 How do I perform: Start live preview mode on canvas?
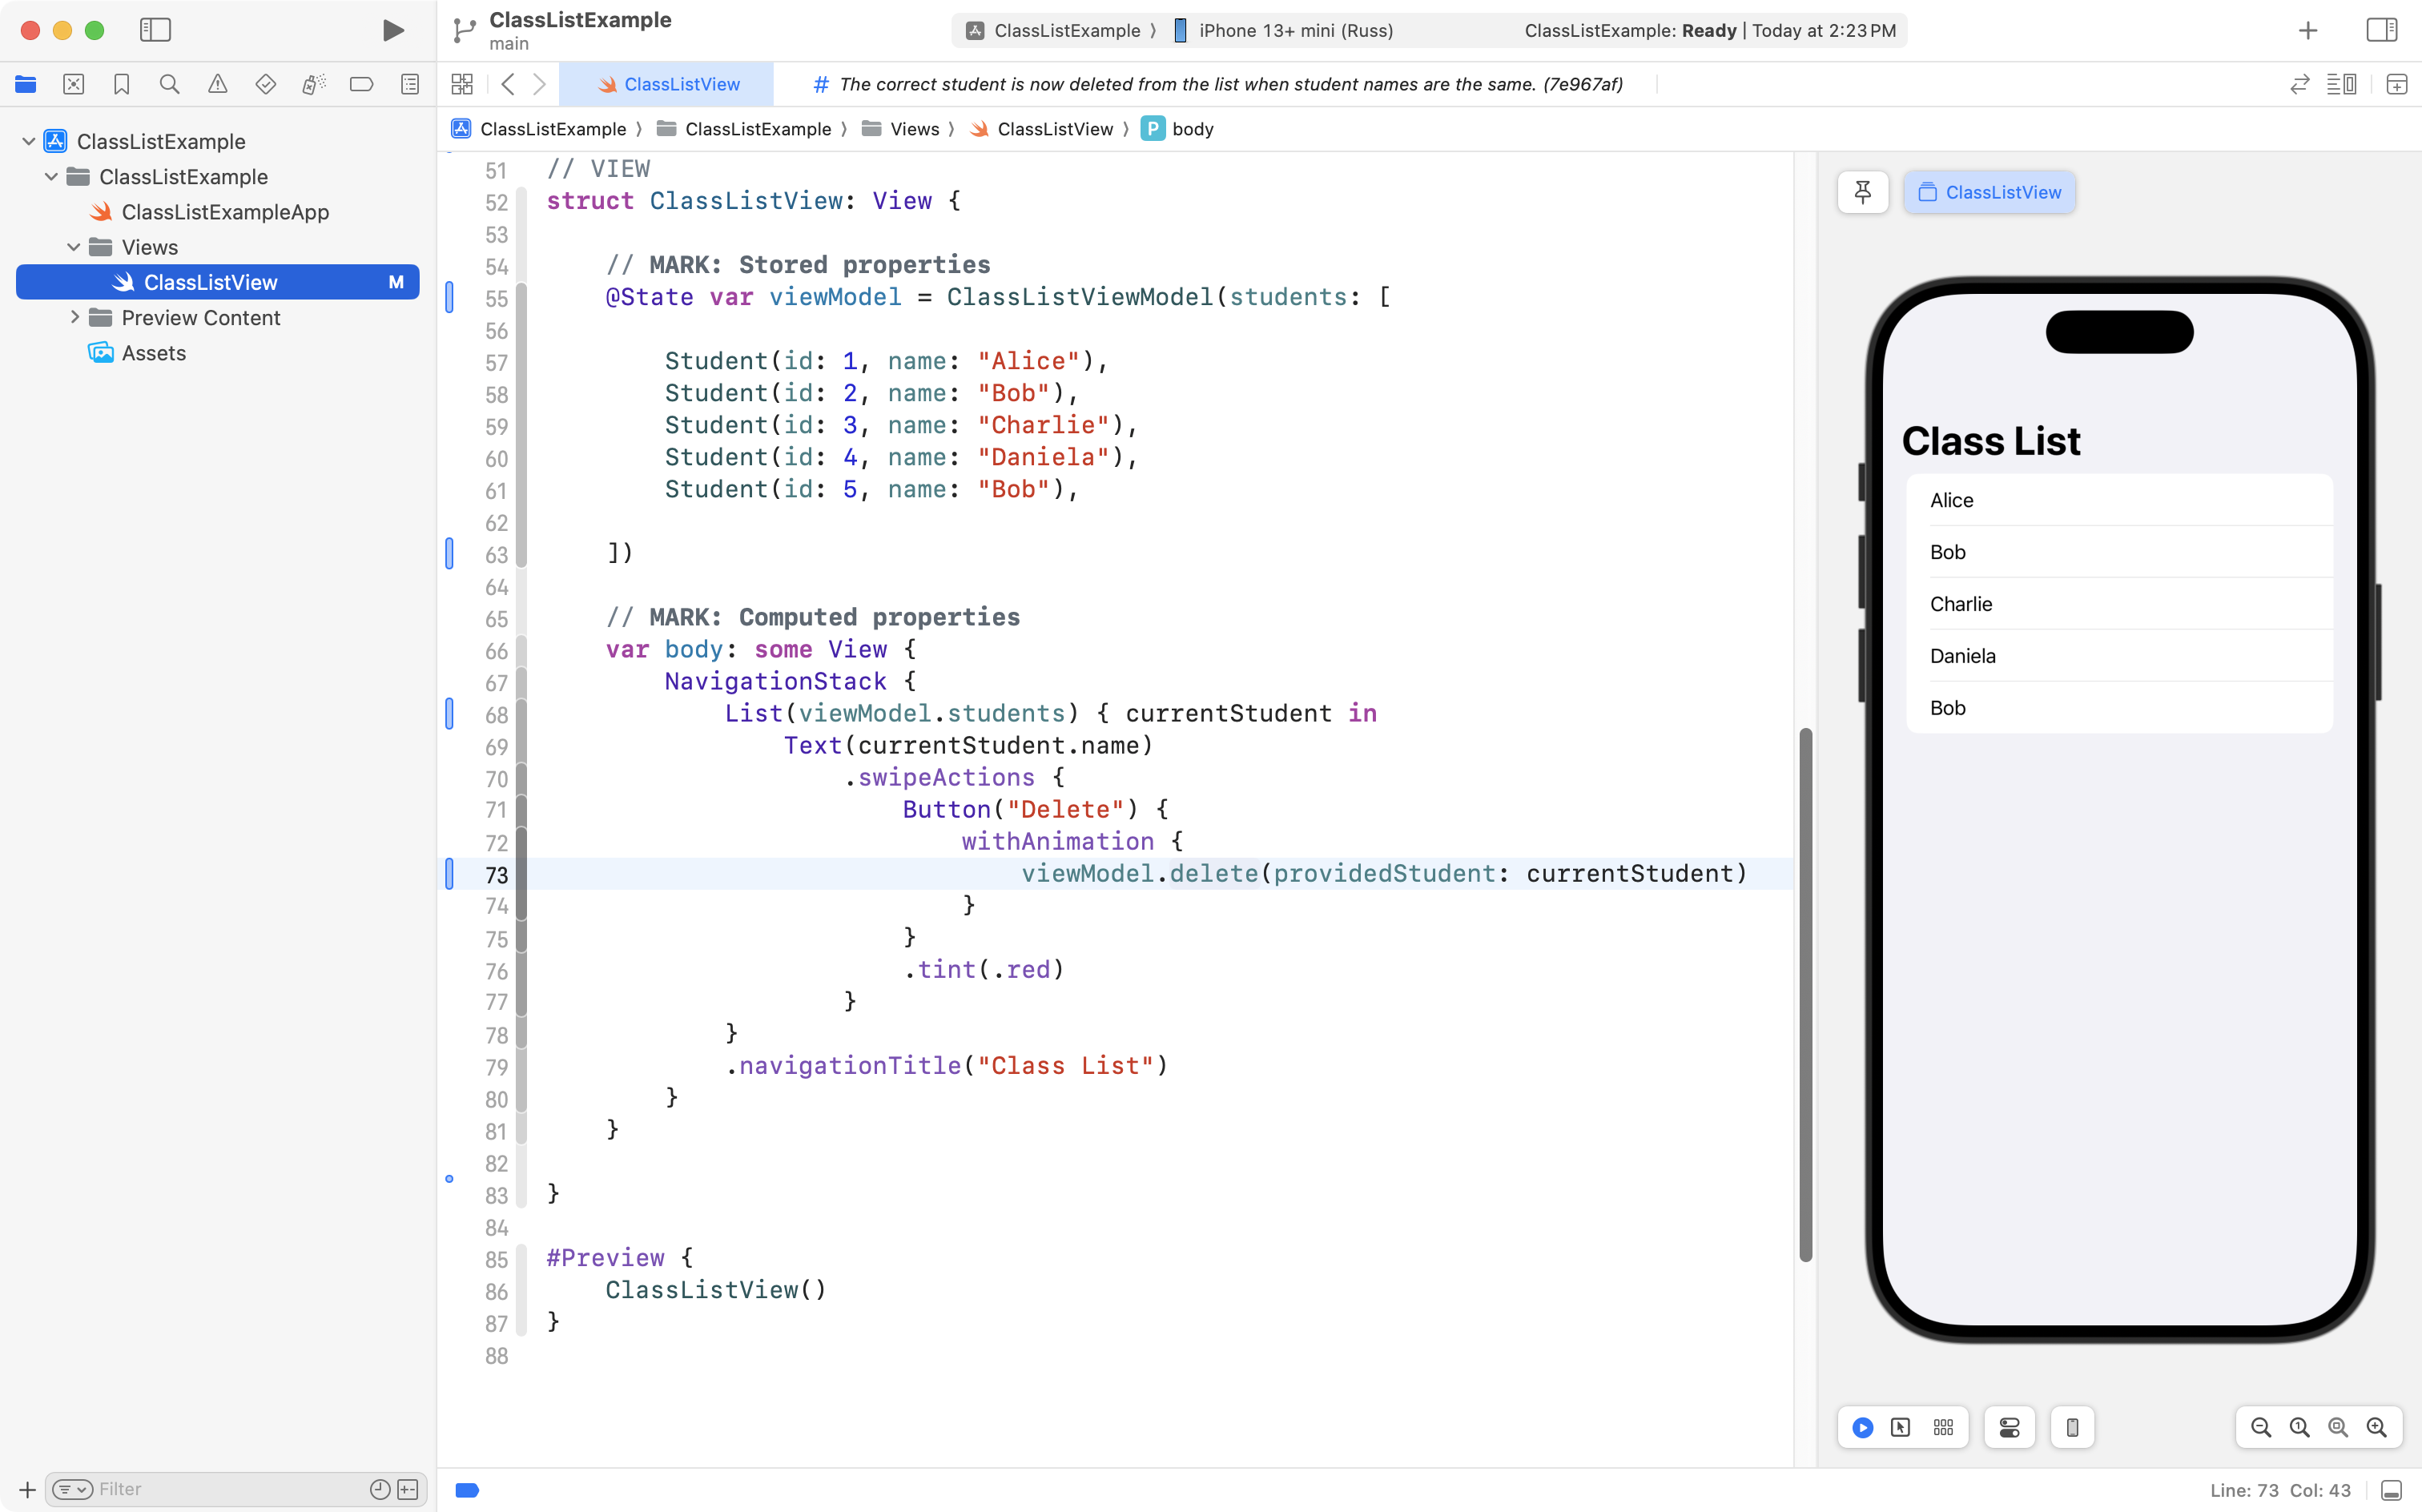(1862, 1427)
